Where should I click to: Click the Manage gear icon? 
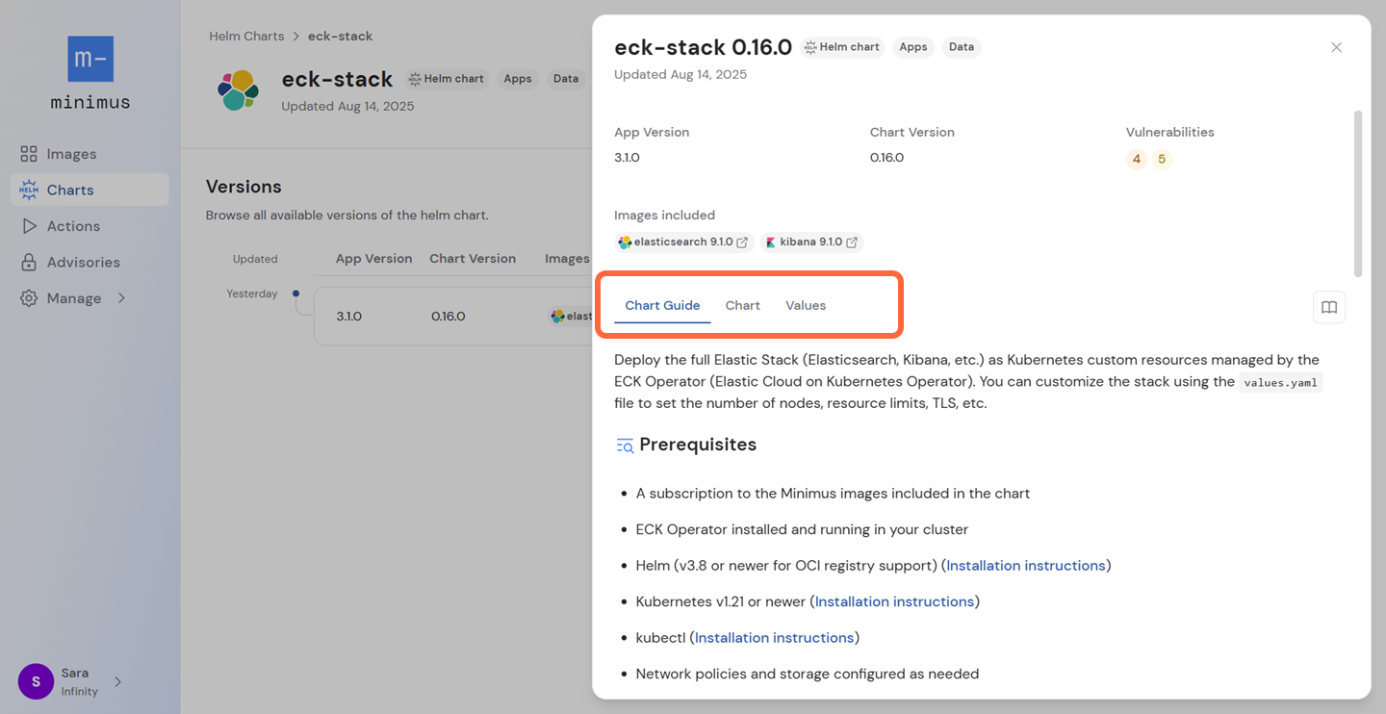(x=29, y=298)
